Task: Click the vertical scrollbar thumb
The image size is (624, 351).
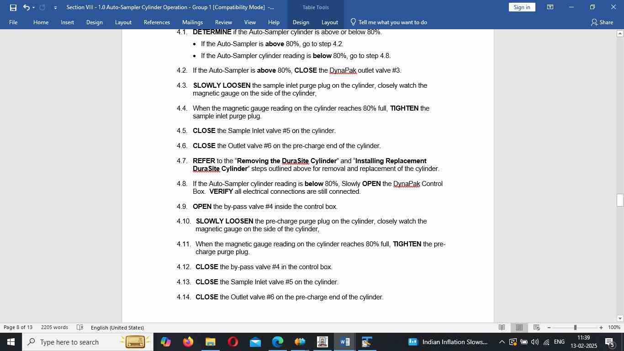Action: click(x=620, y=200)
